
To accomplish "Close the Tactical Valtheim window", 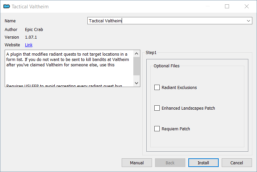I will pyautogui.click(x=247, y=6).
